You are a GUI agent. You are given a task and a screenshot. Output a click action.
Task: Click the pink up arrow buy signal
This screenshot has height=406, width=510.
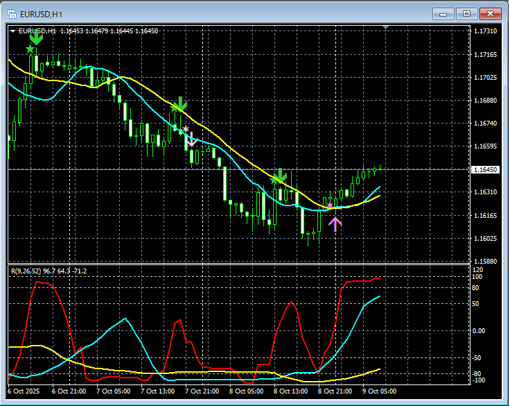point(335,223)
